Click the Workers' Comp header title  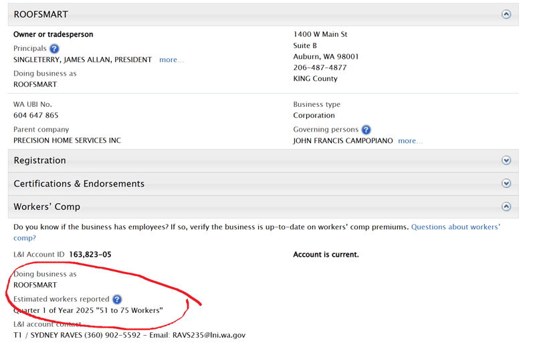click(x=47, y=207)
